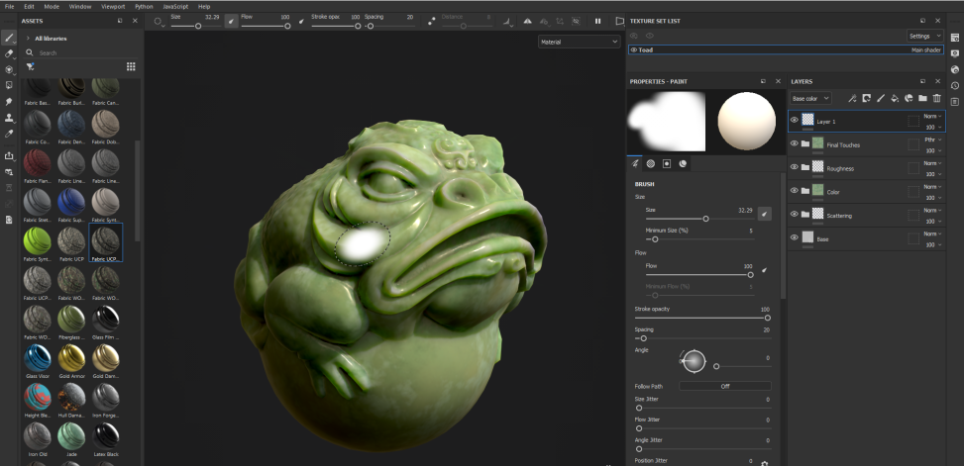Click the search magnifier icon in Assets
964x466 pixels.
[x=30, y=52]
